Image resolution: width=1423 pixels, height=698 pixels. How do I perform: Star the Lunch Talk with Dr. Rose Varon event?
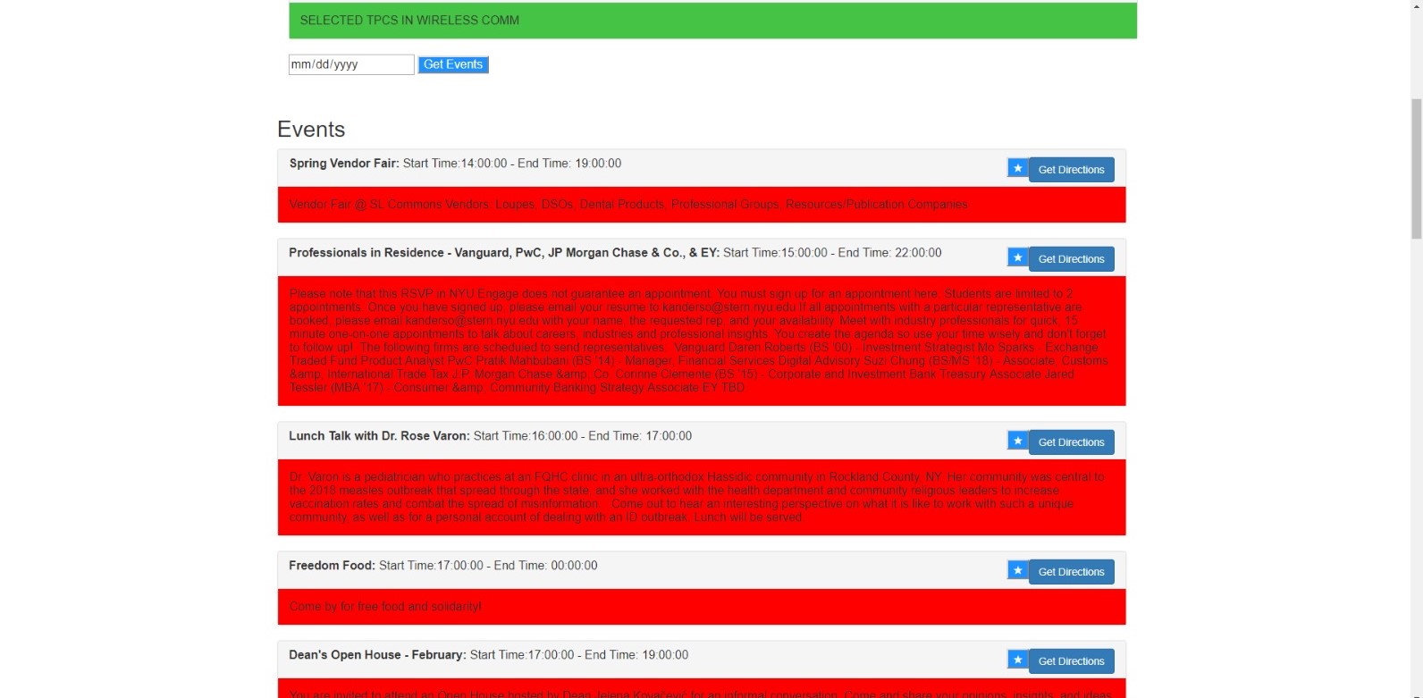1017,441
